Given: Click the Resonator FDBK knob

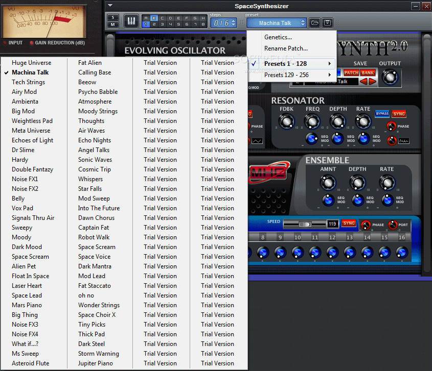Looking at the screenshot, I should (x=286, y=121).
